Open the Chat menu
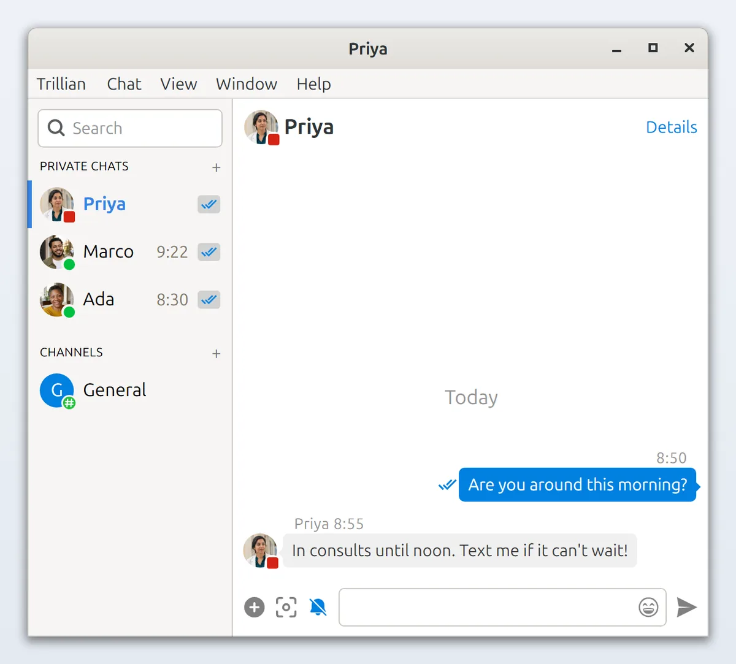This screenshot has width=736, height=664. (124, 84)
